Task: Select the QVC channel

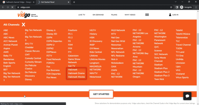Action: [x=157, y=47]
